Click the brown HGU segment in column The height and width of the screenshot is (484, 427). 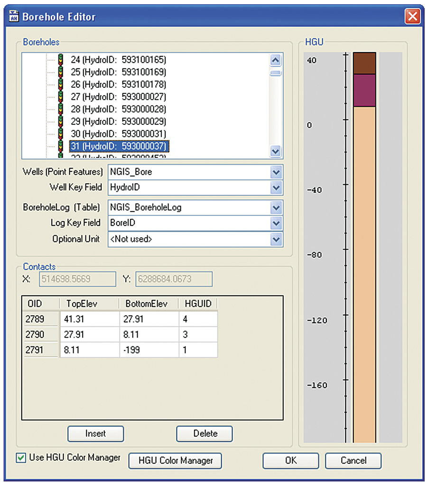tap(364, 63)
